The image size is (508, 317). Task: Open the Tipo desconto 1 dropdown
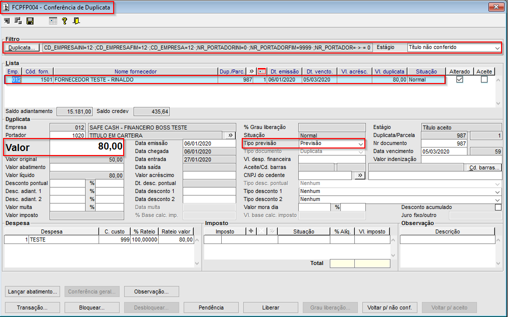tap(497, 191)
